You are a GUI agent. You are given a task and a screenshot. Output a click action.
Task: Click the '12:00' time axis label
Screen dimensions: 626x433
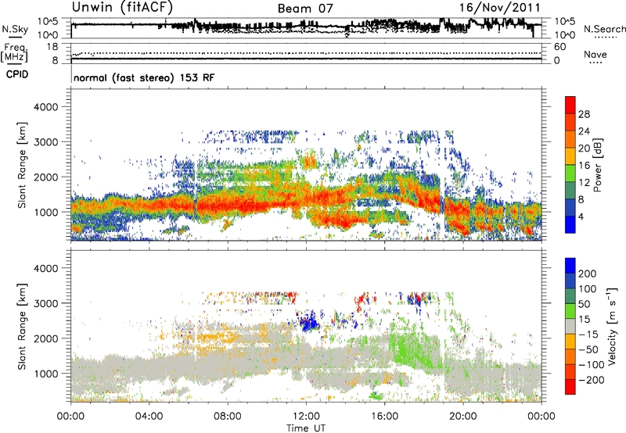coord(306,417)
